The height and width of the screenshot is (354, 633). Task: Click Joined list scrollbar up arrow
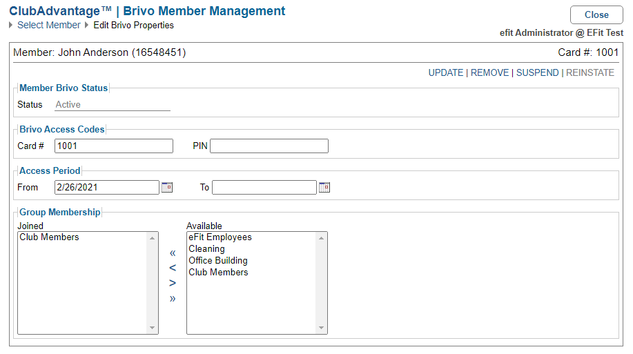click(152, 238)
